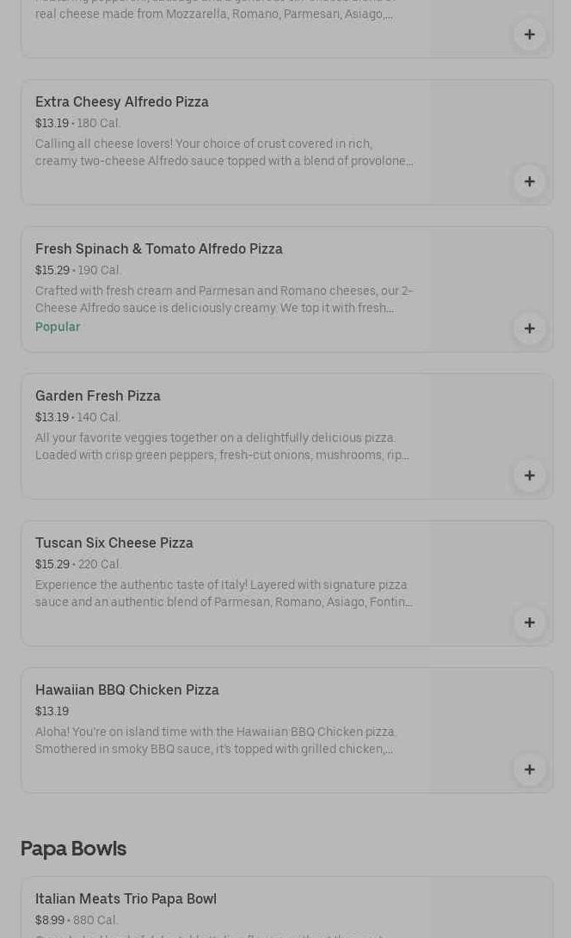This screenshot has width=571, height=938.
Task: Add Garden Fresh Pizza with plus button
Action: [x=529, y=475]
